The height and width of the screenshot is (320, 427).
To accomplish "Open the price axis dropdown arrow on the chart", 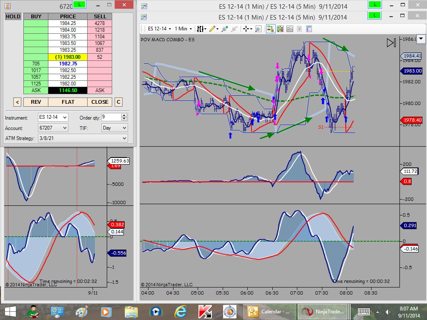I will [x=421, y=39].
